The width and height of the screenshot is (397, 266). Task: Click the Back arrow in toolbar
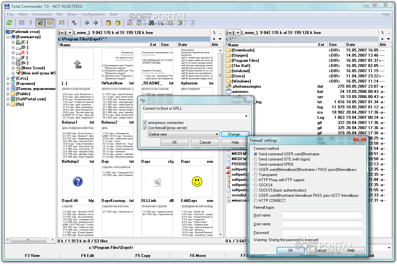(x=87, y=23)
